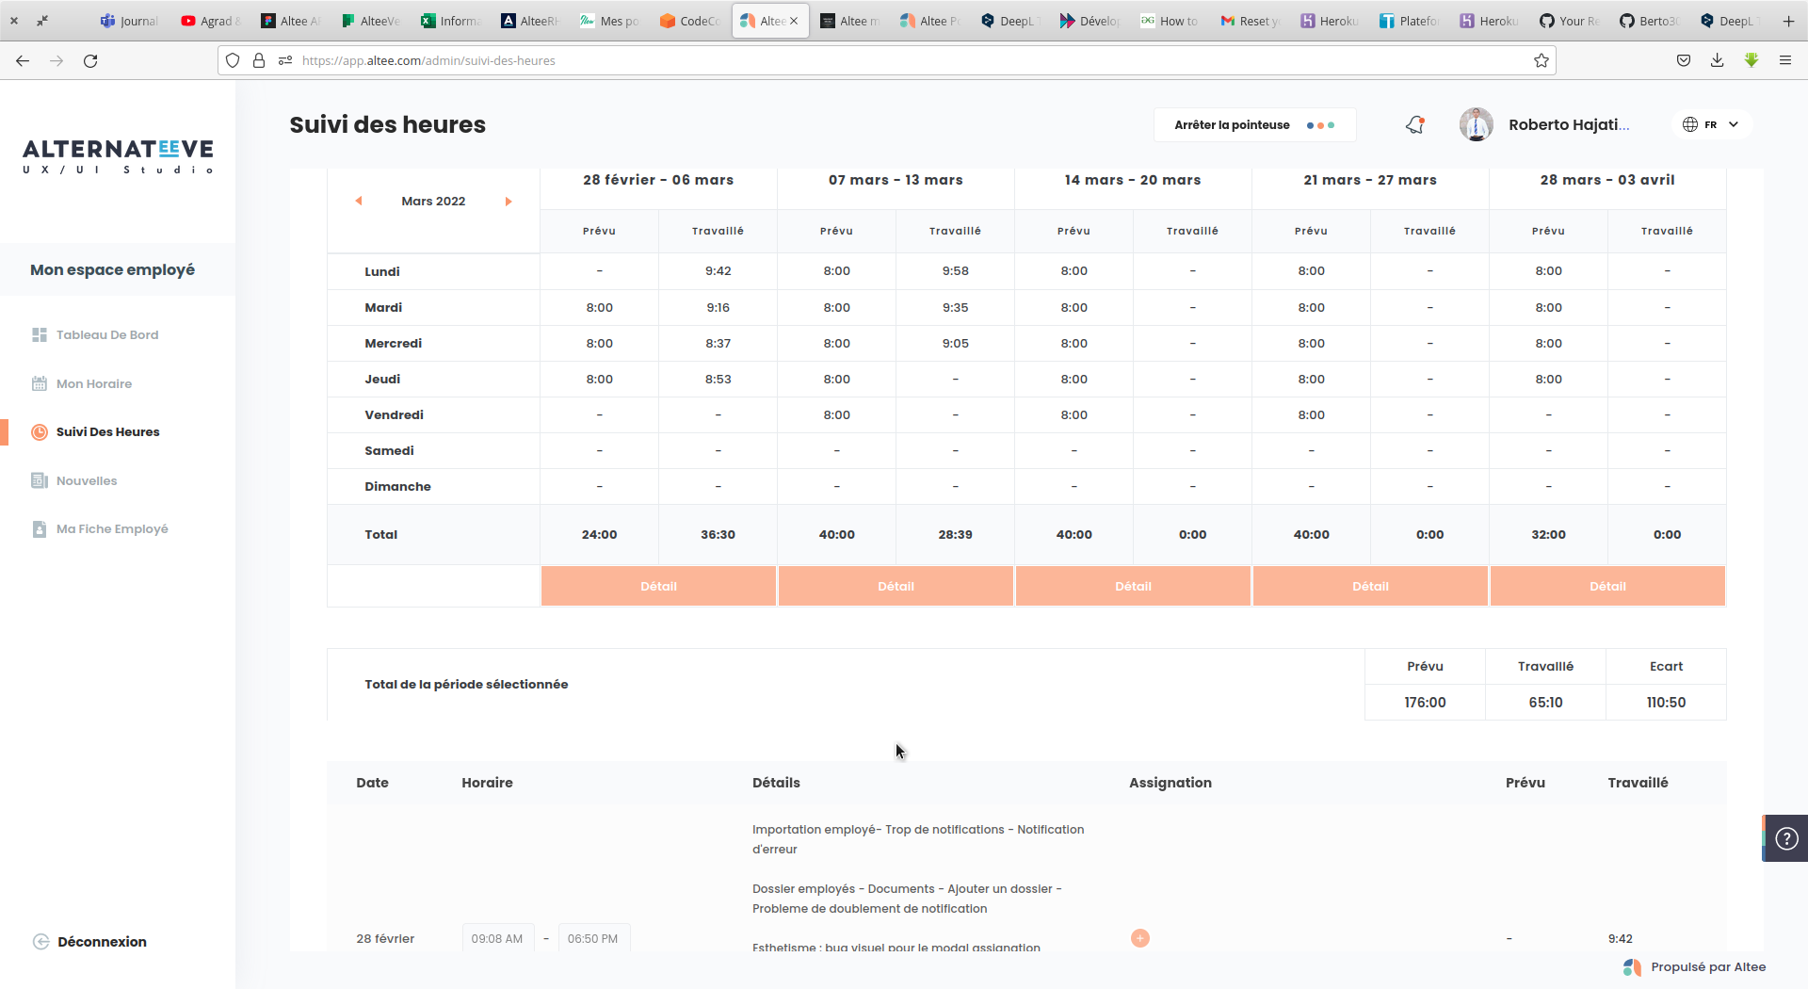Switch to the Berto3 GitHub tab
1808x989 pixels.
[1651, 21]
